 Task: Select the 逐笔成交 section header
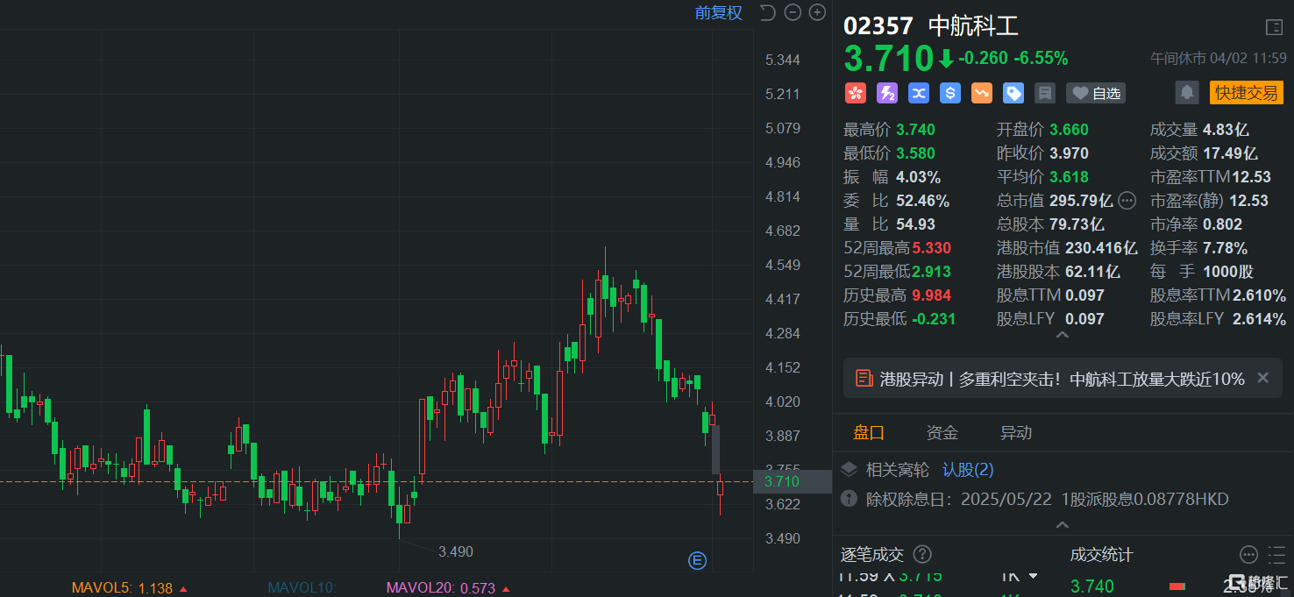pos(872,554)
